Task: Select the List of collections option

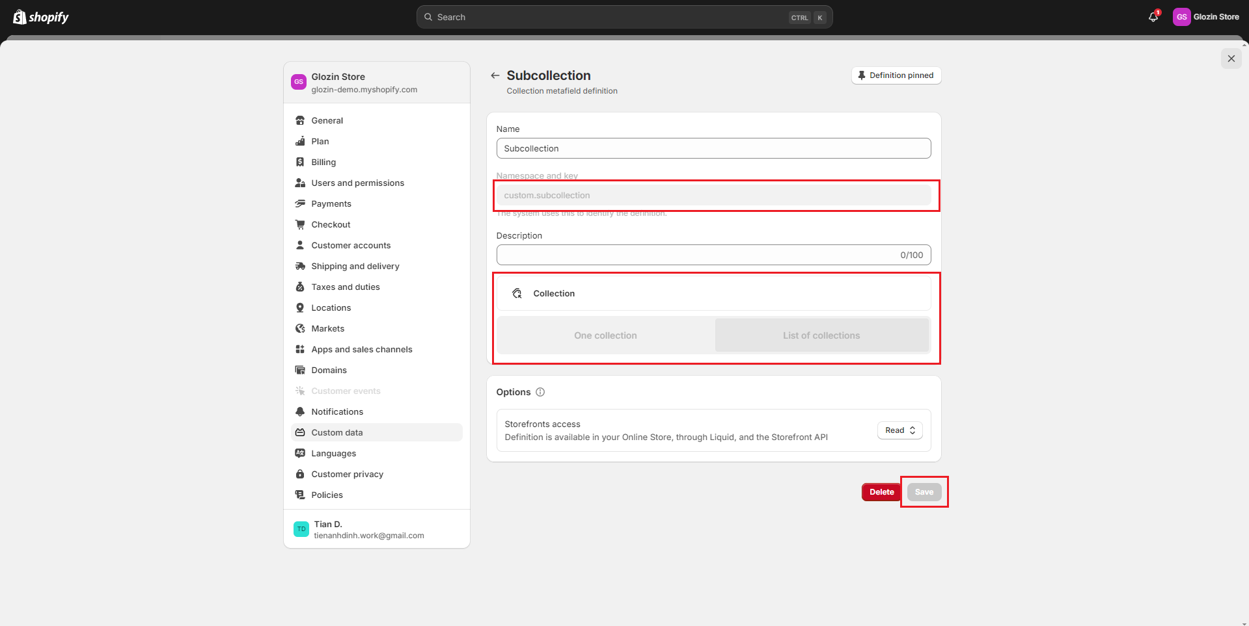Action: click(821, 335)
